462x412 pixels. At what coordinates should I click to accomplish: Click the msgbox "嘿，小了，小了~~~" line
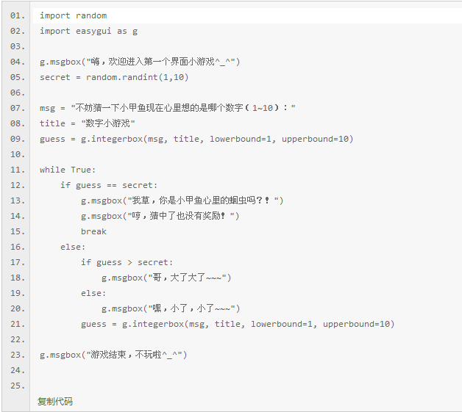(171, 308)
